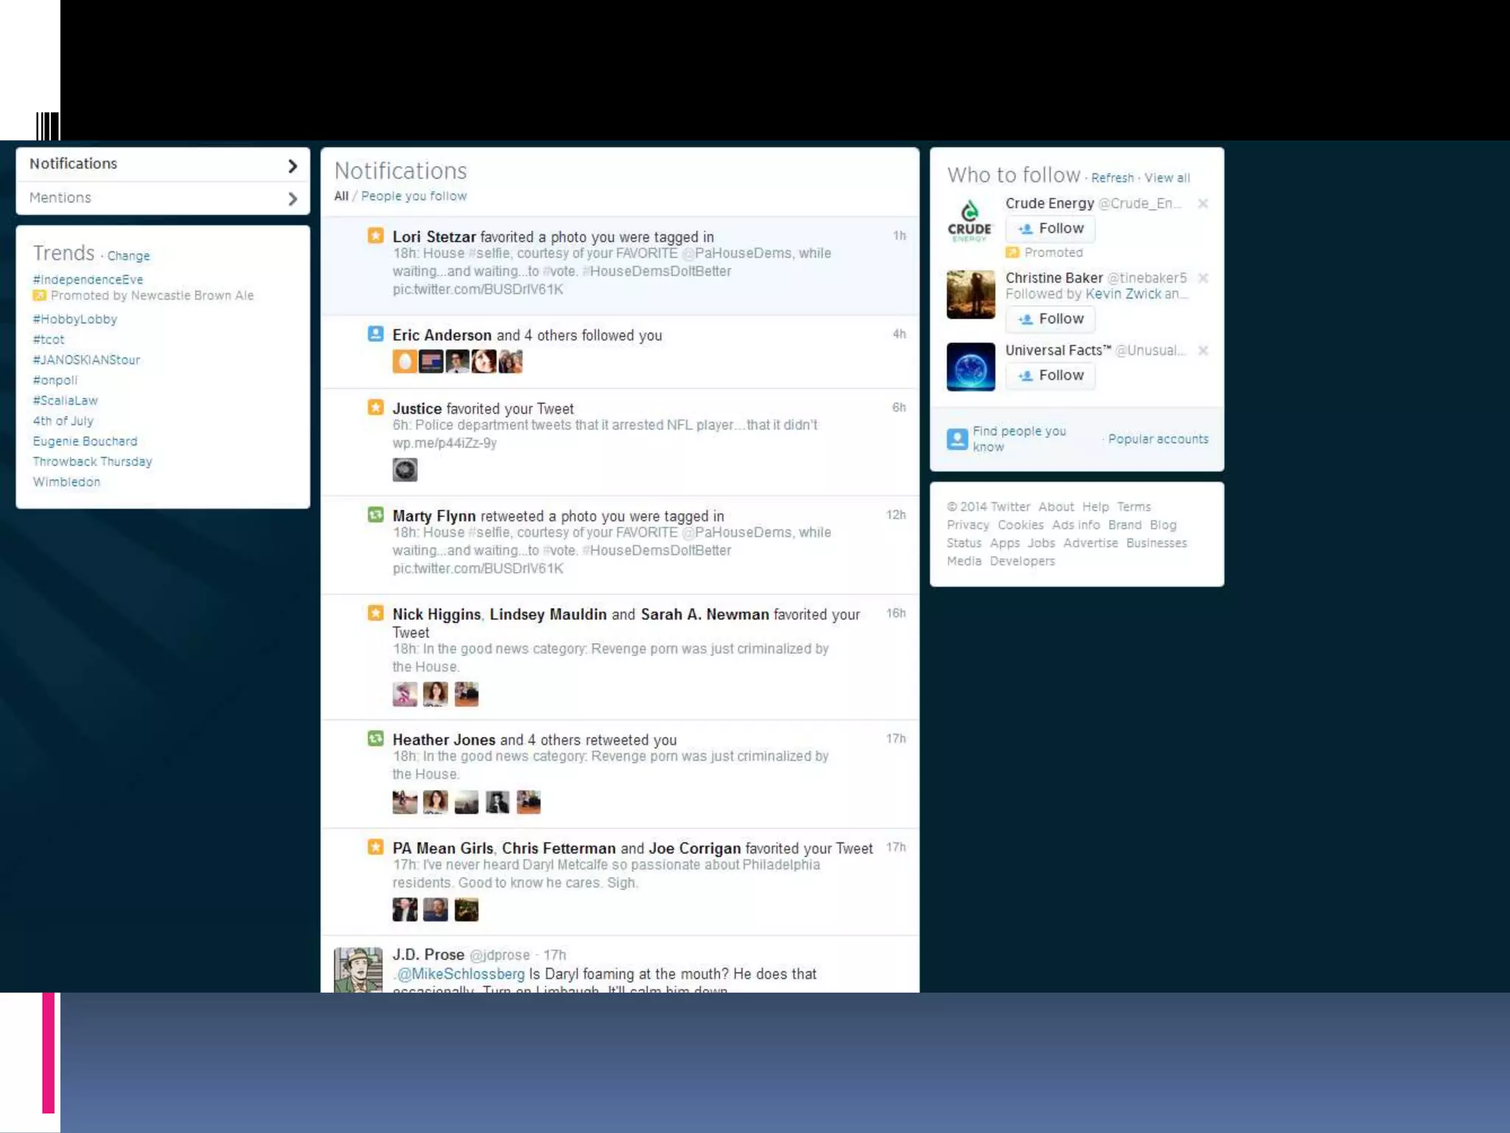Image resolution: width=1510 pixels, height=1133 pixels.
Task: Open the avatar under Justice favorited notification
Action: point(405,470)
